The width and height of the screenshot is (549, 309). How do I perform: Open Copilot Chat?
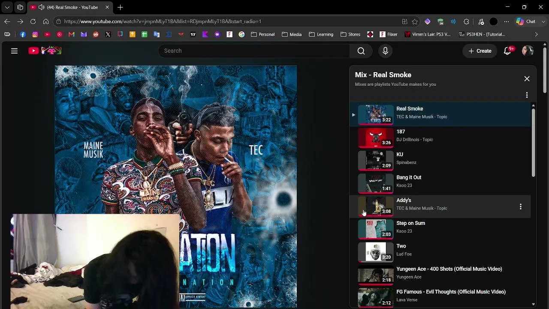point(526,21)
